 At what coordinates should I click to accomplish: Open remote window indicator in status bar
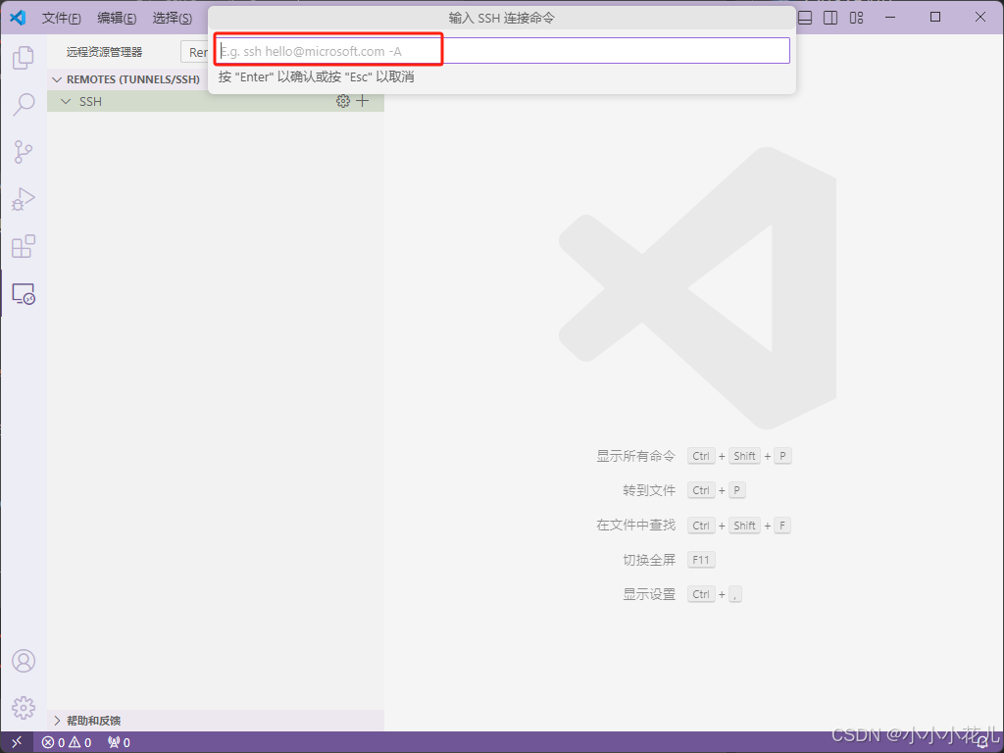18,742
